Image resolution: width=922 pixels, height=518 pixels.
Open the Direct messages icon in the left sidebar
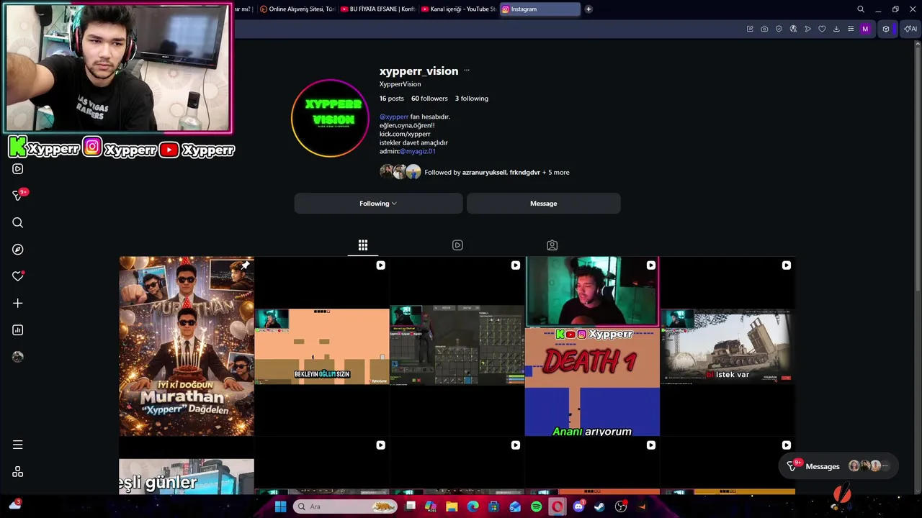point(18,196)
